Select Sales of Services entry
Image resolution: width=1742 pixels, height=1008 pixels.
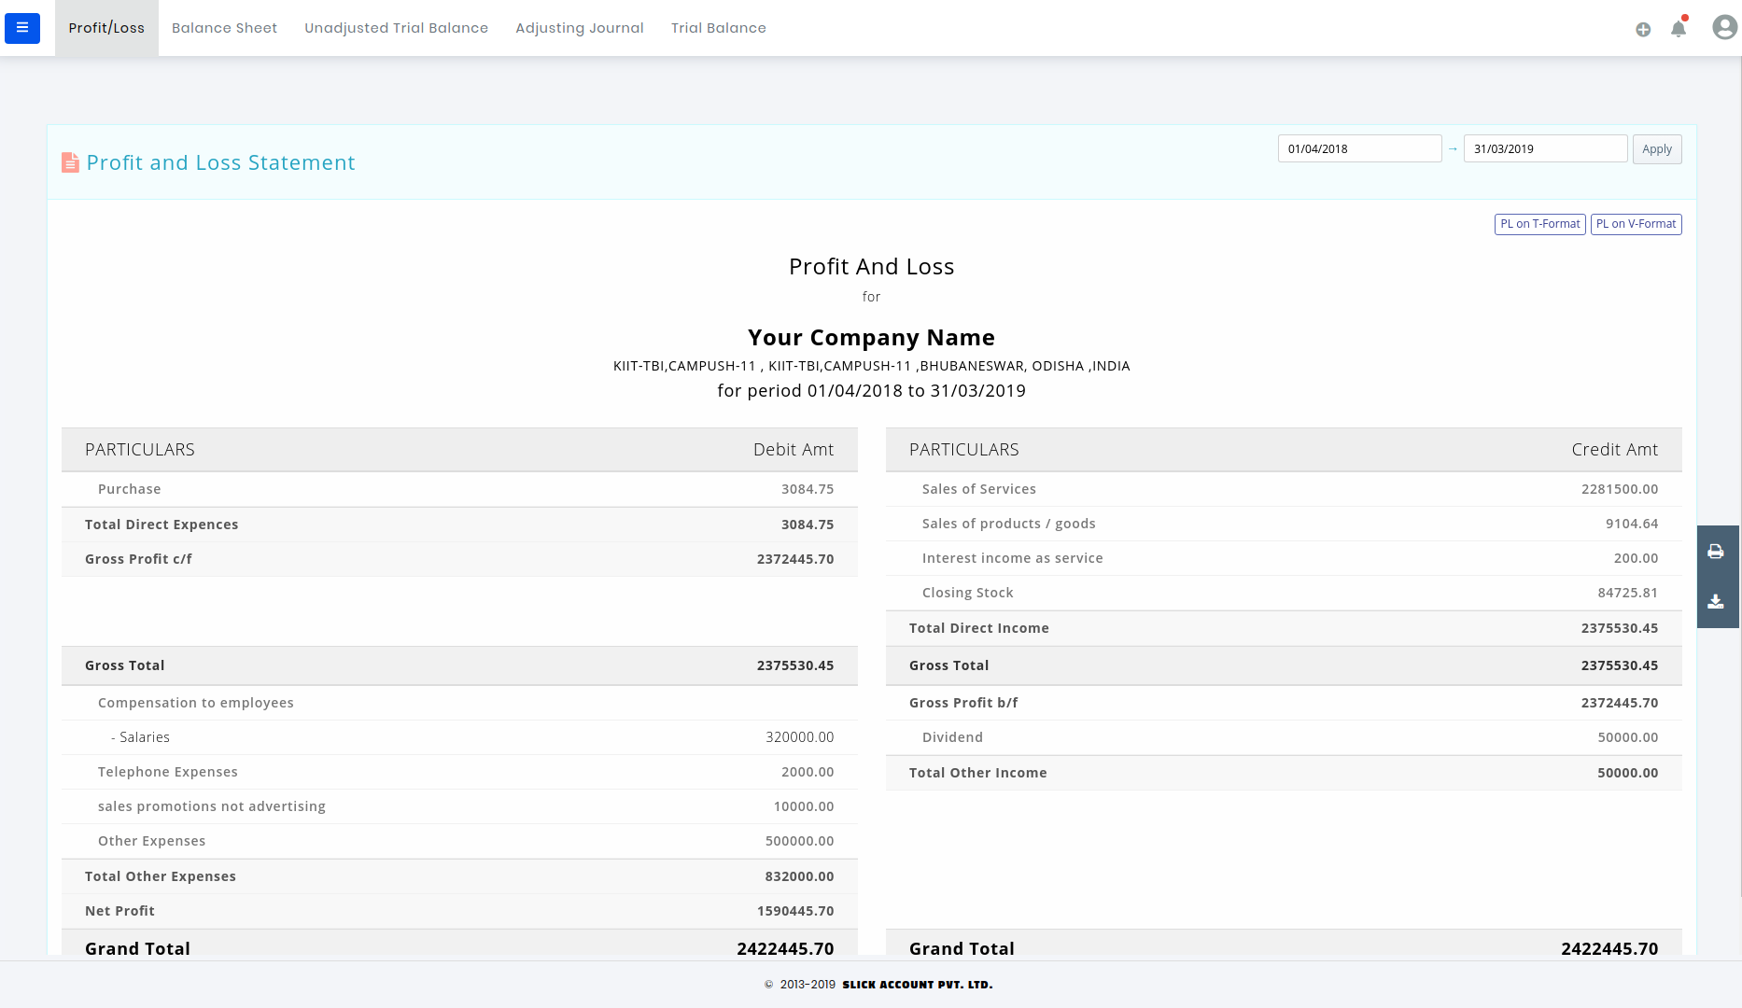1284,489
